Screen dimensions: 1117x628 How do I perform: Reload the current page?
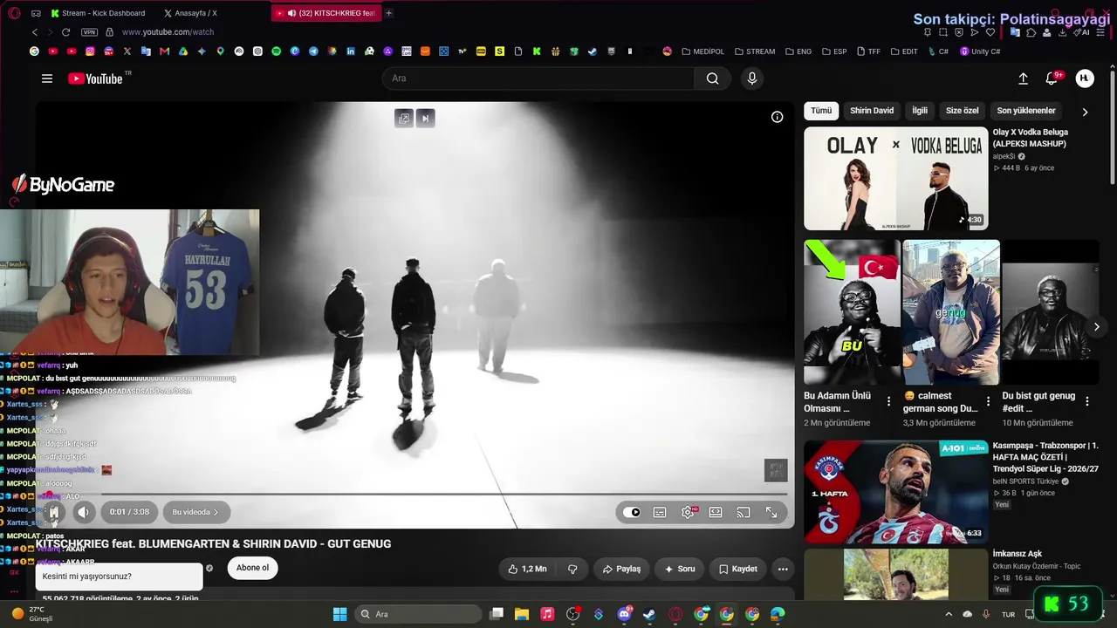[65, 32]
